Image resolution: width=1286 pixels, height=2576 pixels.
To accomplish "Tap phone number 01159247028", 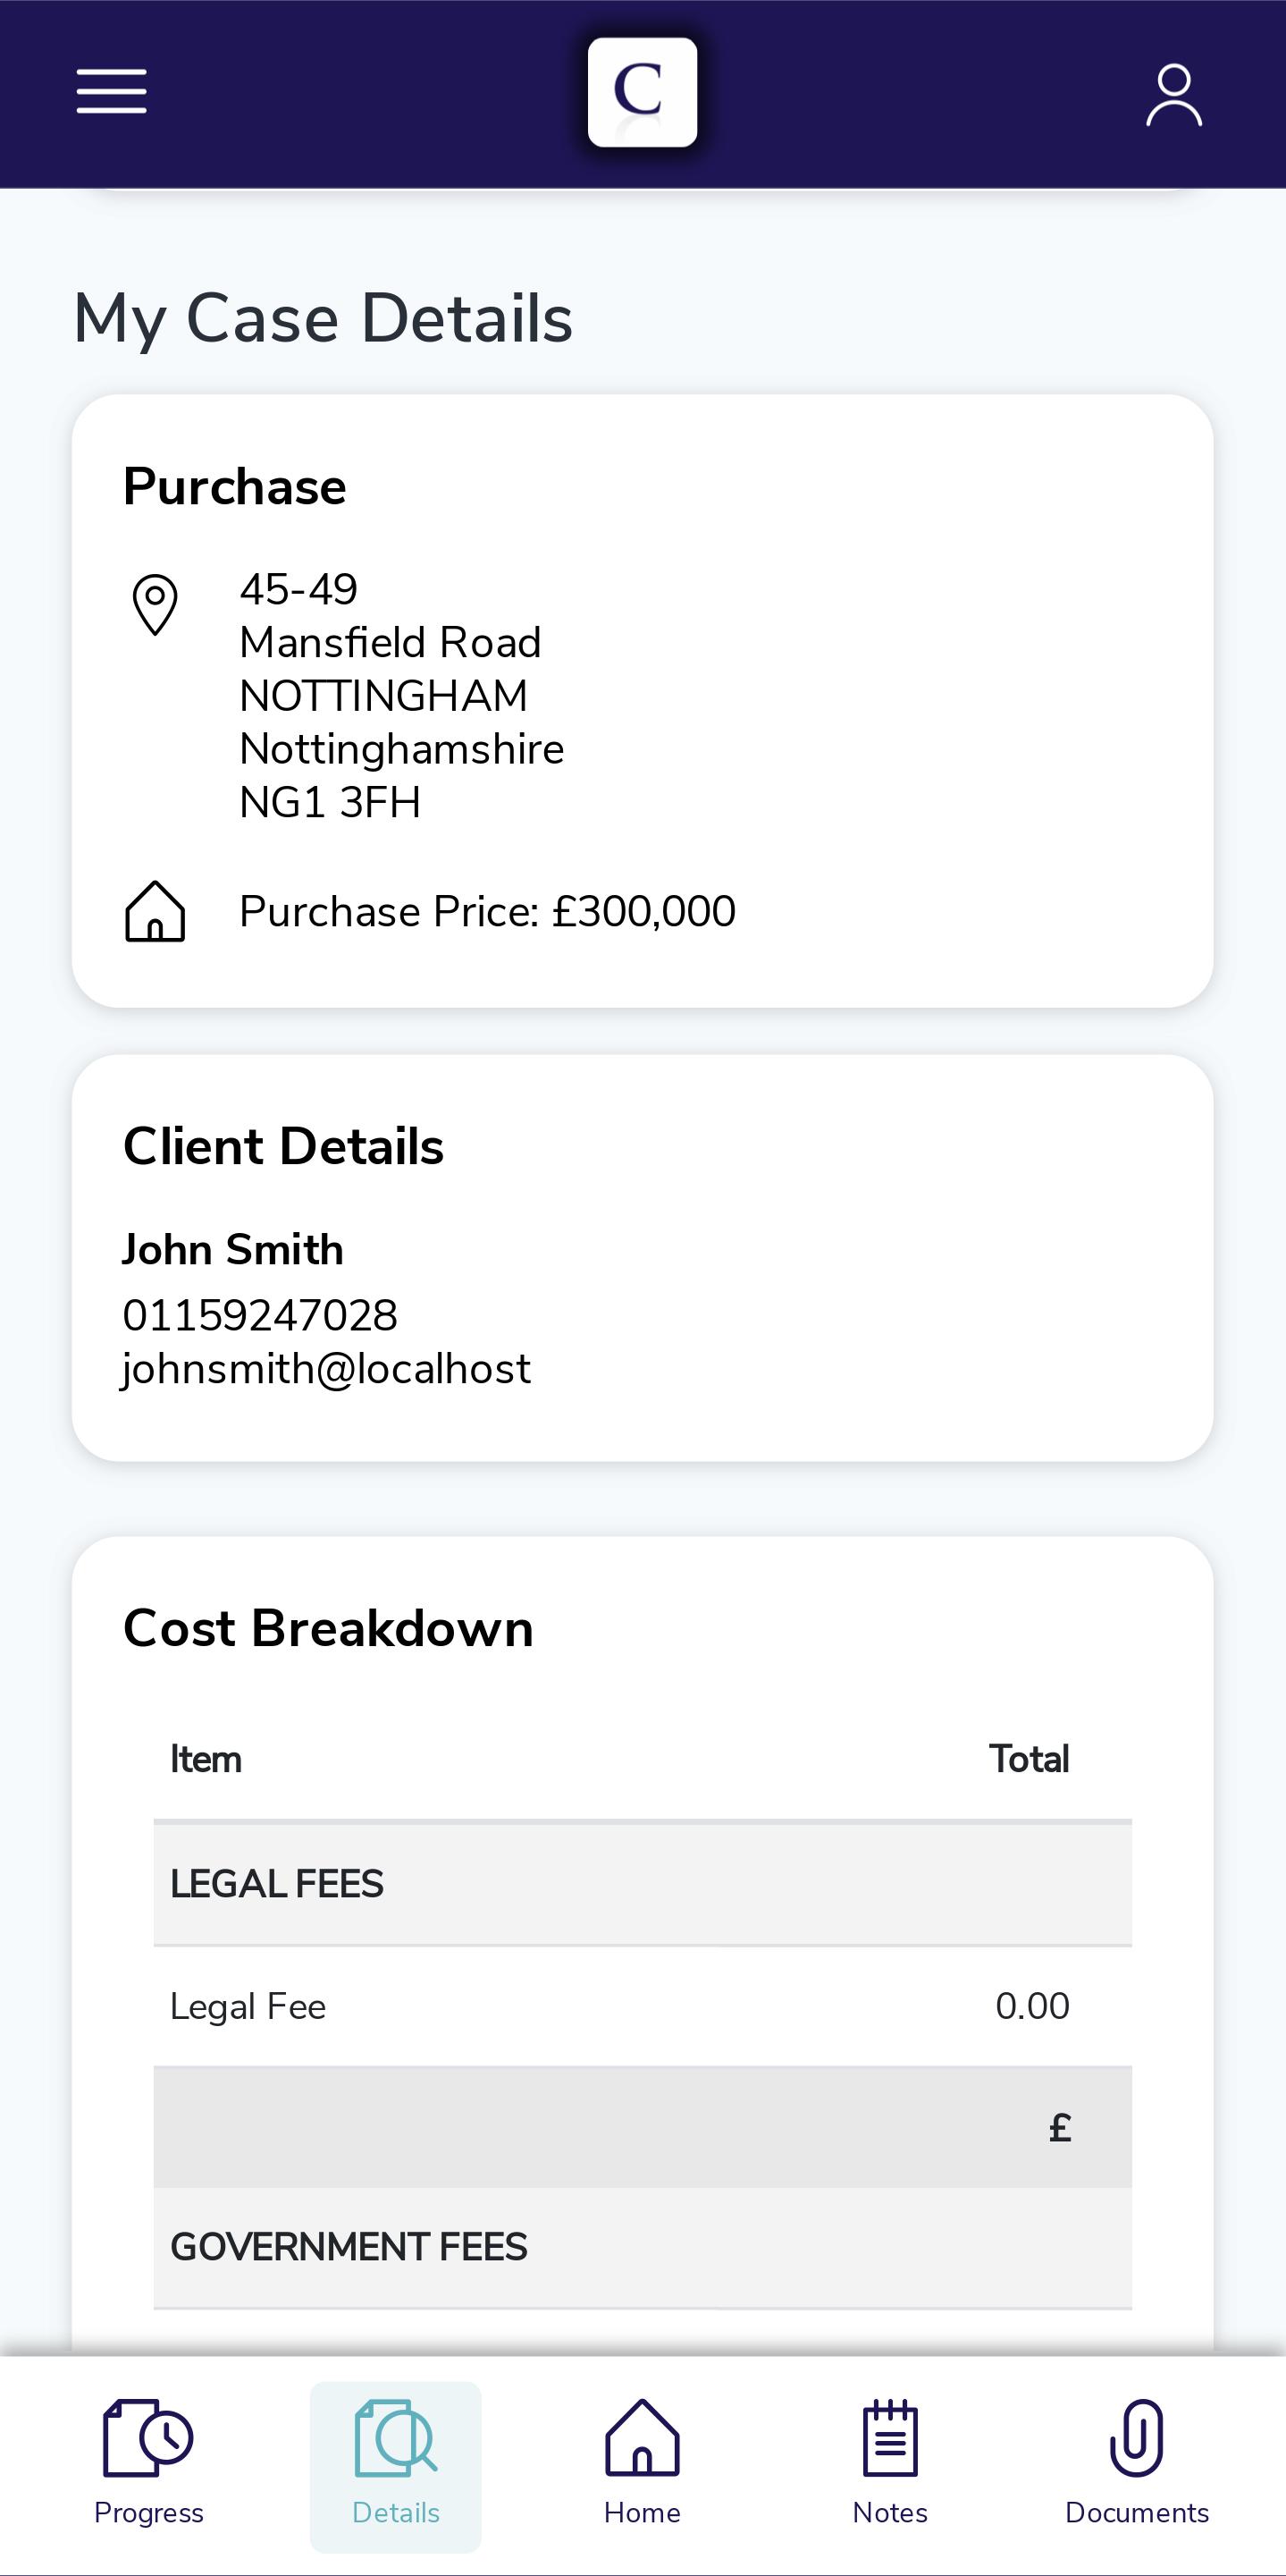I will point(260,1315).
